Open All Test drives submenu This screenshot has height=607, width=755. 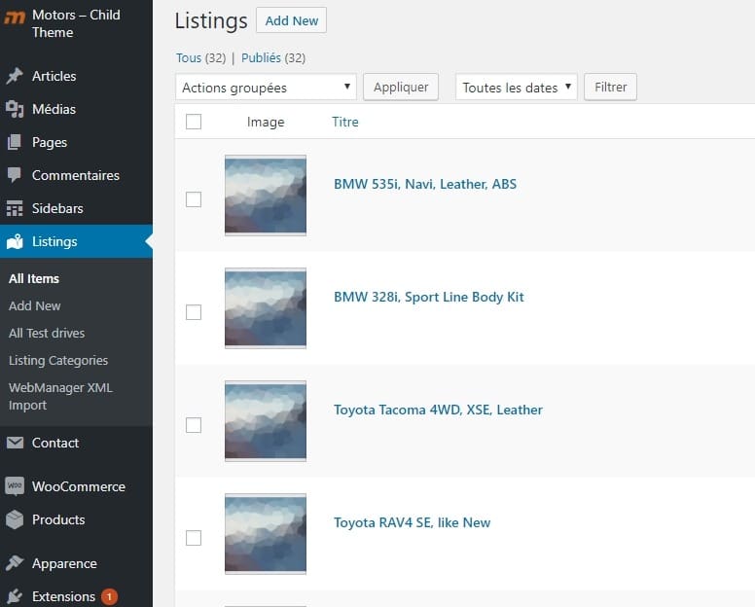47,333
